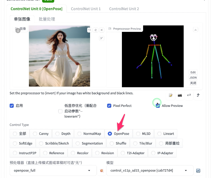Toggle the 低显存优化 lowvram checkbox
The width and height of the screenshot is (211, 178).
(60, 111)
